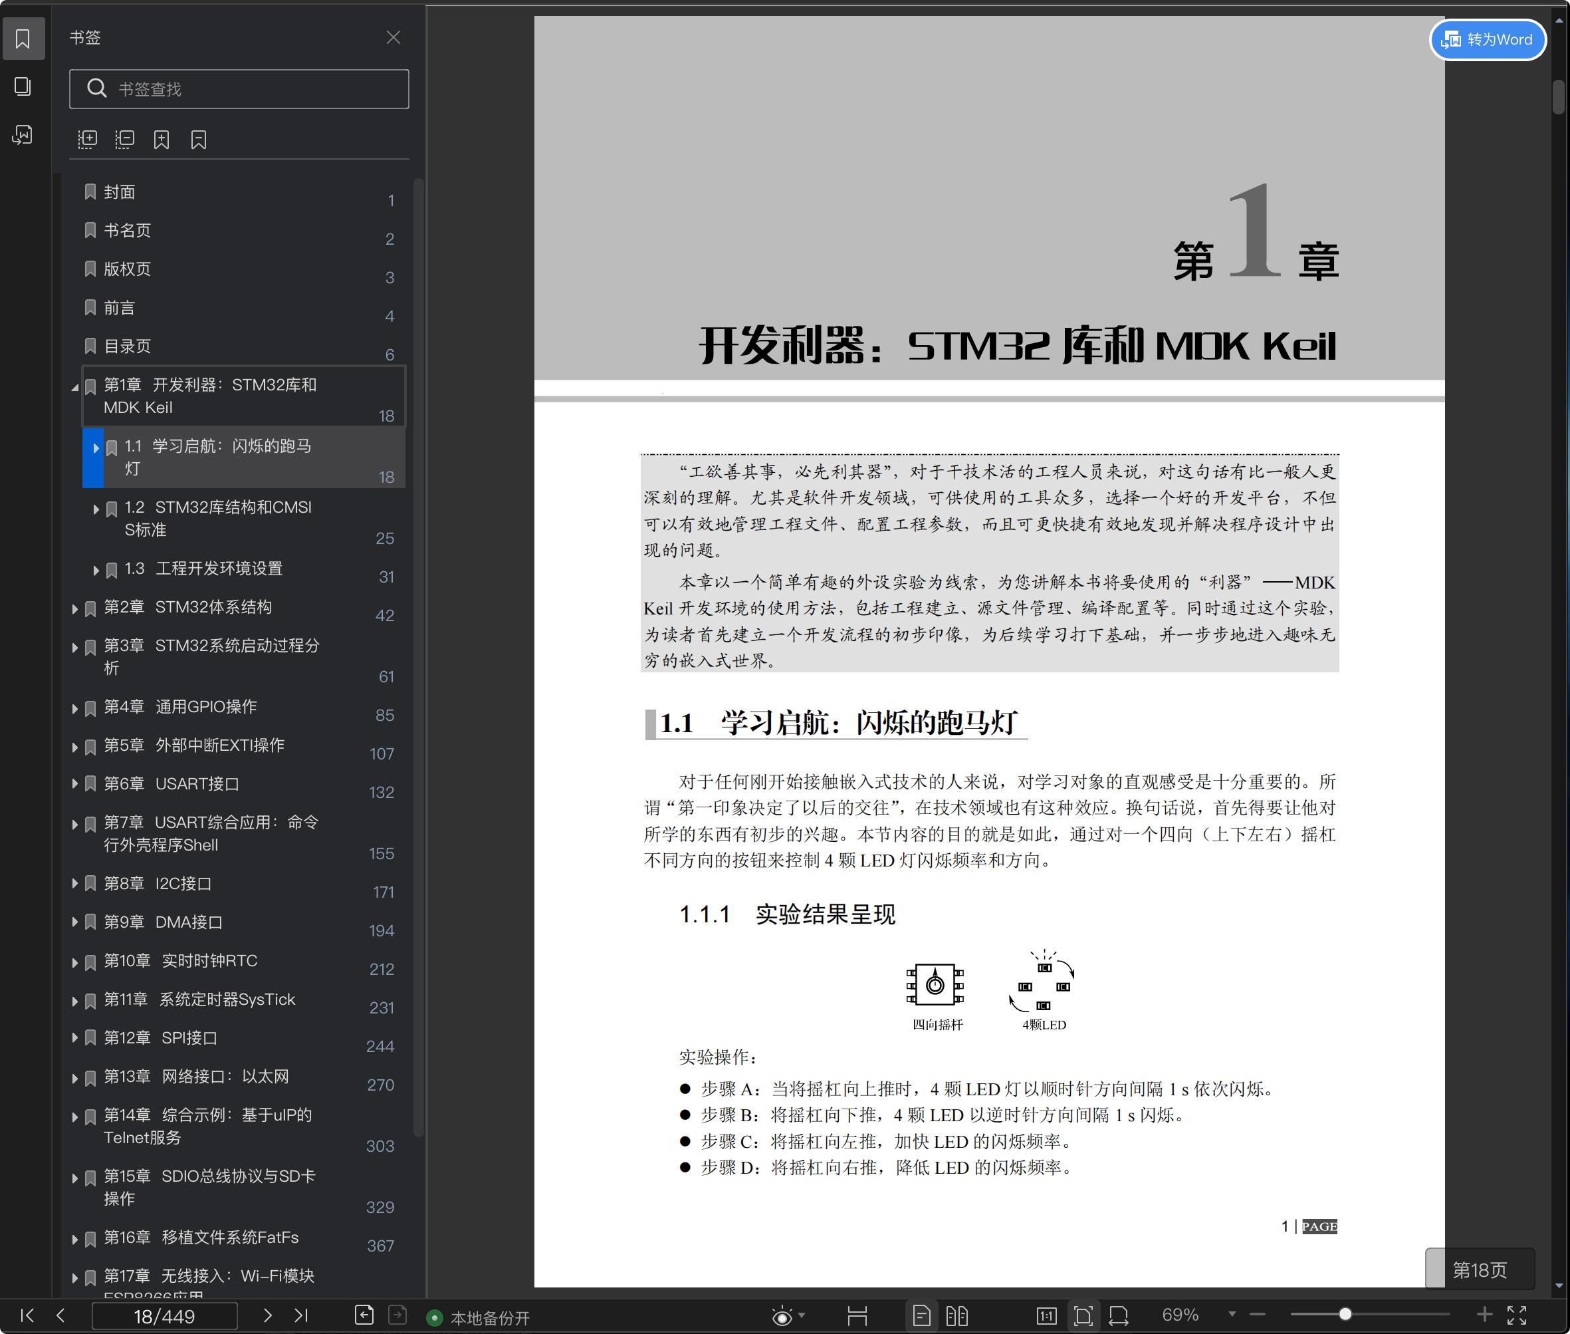
Task: Go to last page icon
Action: tap(301, 1315)
